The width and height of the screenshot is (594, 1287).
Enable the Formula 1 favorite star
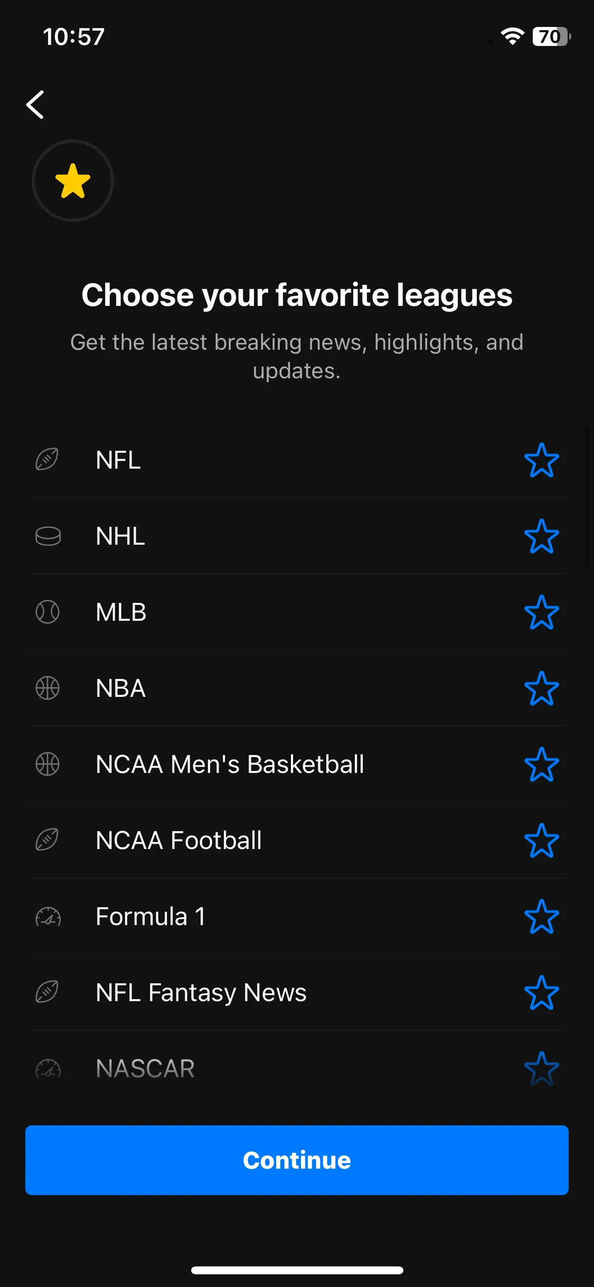pyautogui.click(x=542, y=916)
